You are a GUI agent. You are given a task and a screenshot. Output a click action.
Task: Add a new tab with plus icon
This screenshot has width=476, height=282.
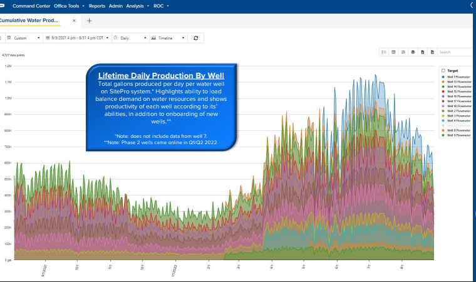tap(89, 21)
